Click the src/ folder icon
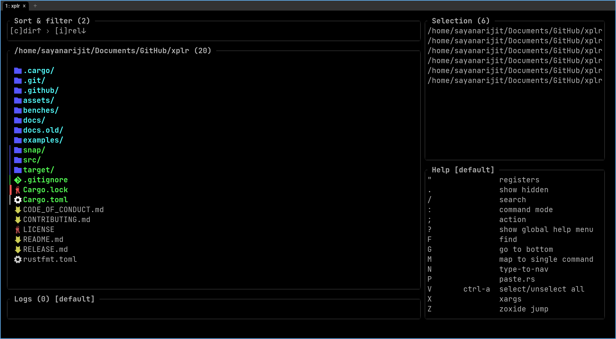 pos(18,160)
